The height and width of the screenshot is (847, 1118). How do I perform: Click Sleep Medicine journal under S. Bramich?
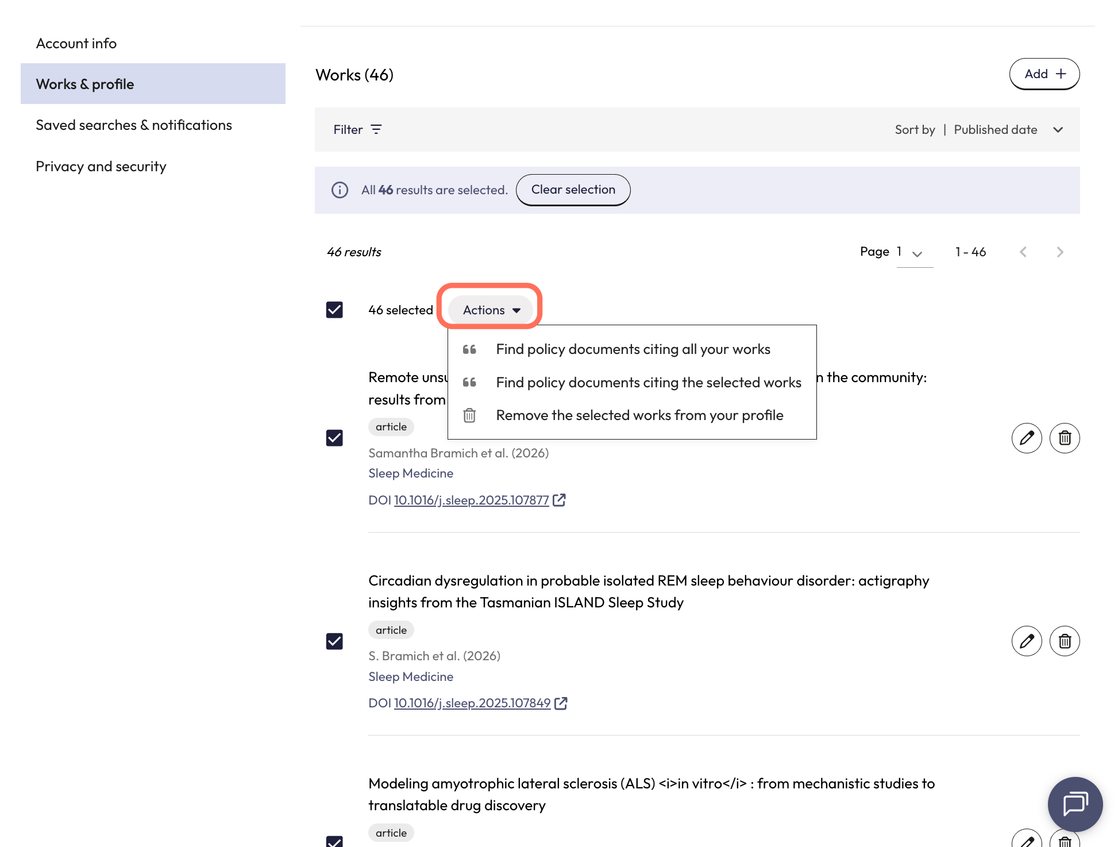[x=411, y=677]
